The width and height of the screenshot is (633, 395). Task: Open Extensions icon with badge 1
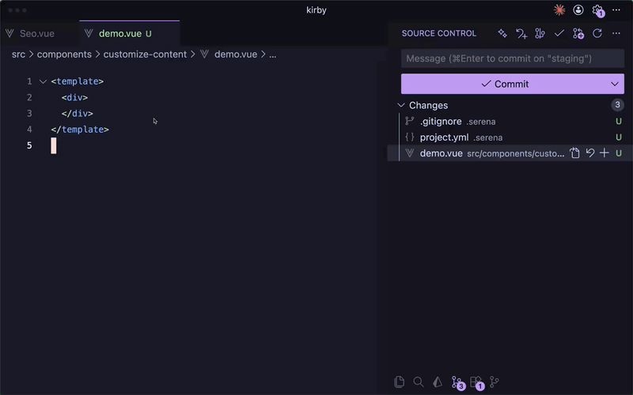(477, 382)
